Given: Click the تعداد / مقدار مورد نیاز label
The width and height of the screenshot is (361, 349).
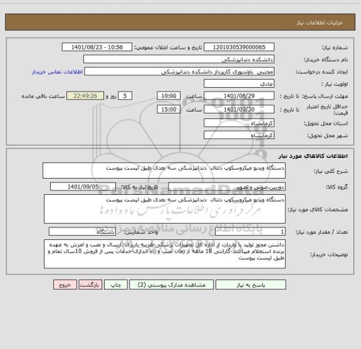Looking at the screenshot, I should click(322, 232).
